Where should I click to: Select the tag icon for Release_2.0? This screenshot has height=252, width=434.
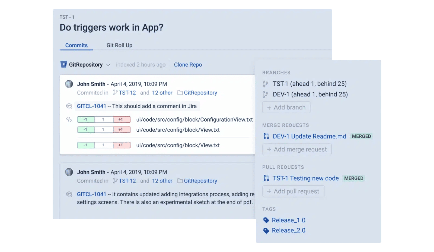point(267,230)
